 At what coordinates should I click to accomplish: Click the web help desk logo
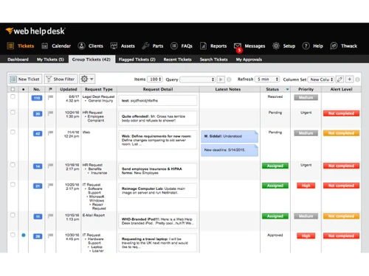click(35, 31)
